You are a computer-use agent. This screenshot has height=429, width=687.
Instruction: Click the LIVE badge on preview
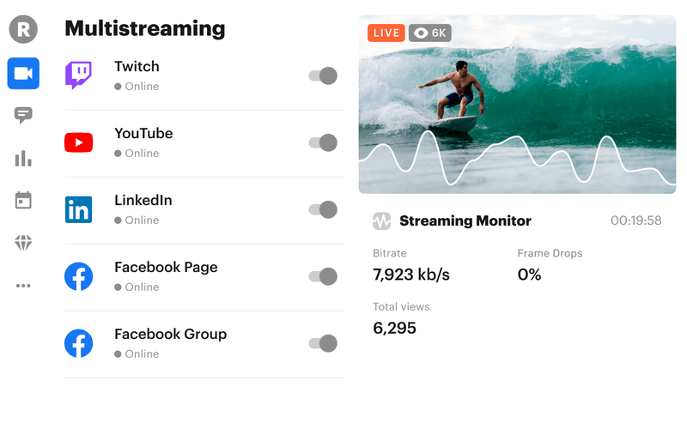tap(386, 33)
